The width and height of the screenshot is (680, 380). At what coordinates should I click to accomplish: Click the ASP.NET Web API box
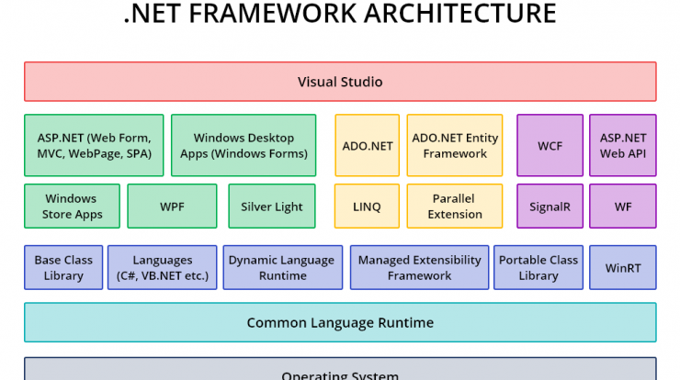623,145
